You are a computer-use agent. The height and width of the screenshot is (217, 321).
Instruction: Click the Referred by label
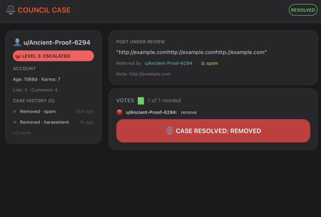(x=129, y=63)
